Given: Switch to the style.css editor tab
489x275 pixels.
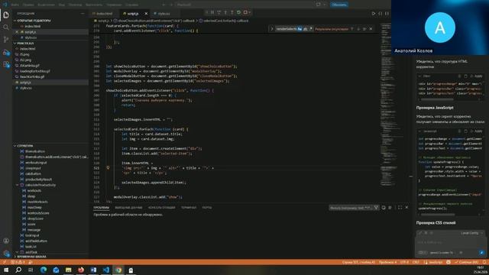Looking at the screenshot, I should (x=164, y=14).
